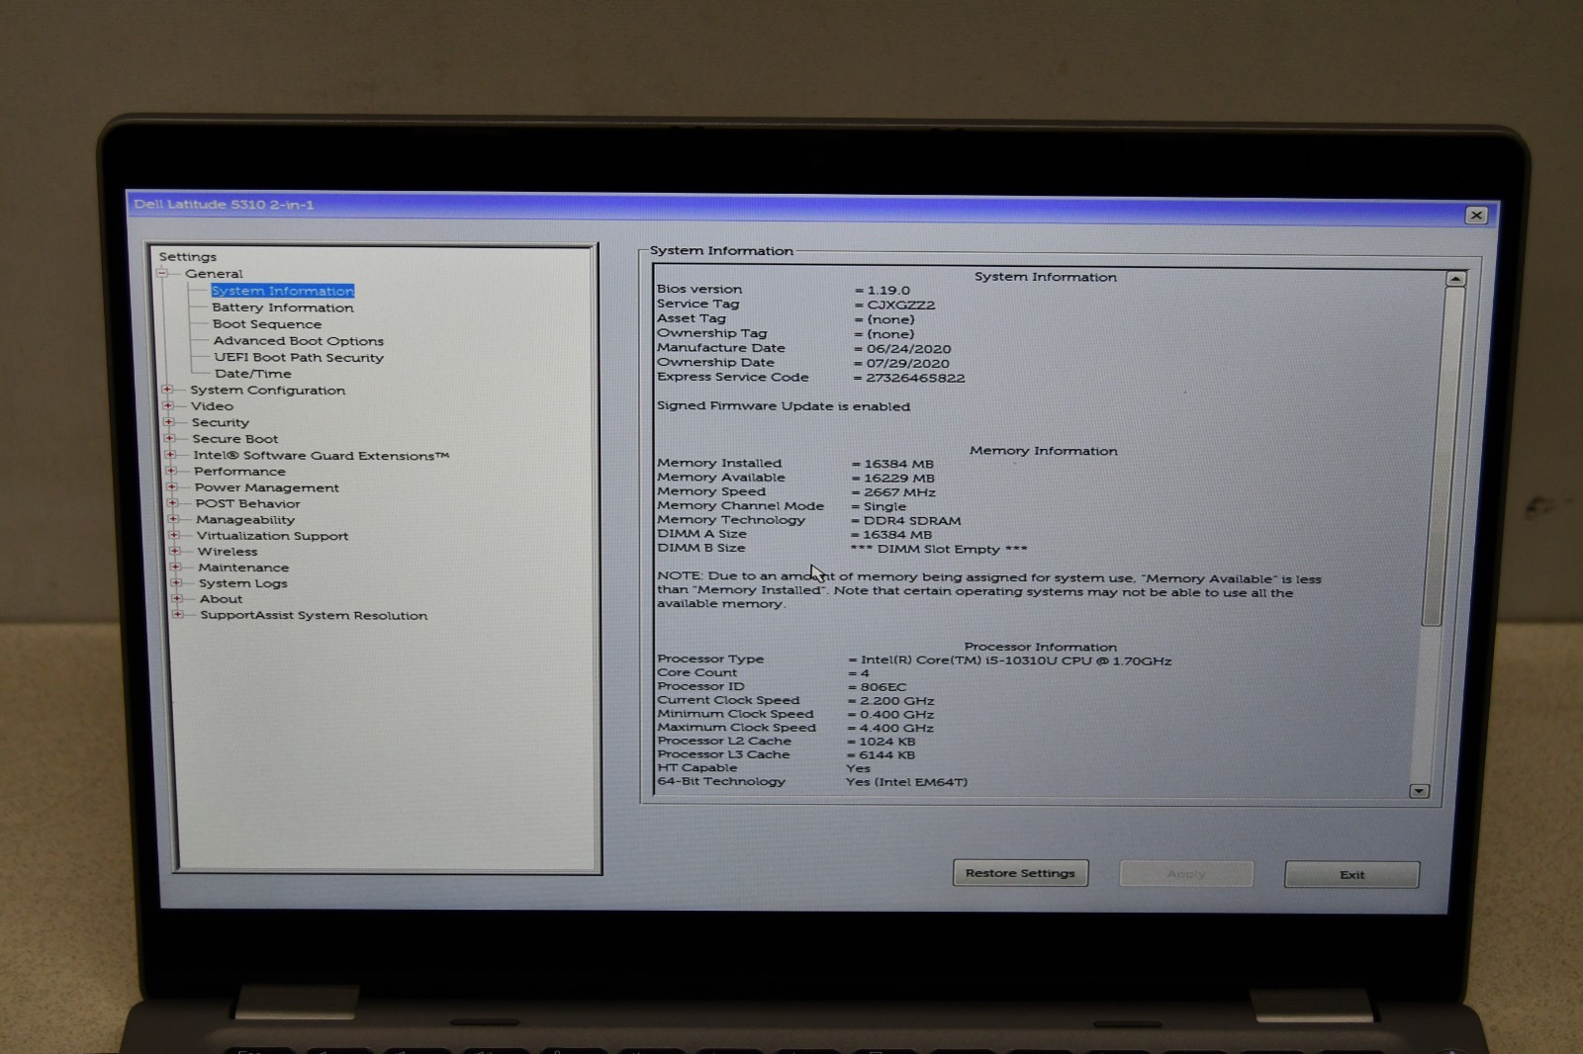Click the Service Tag value CJXGZZ2

900,305
